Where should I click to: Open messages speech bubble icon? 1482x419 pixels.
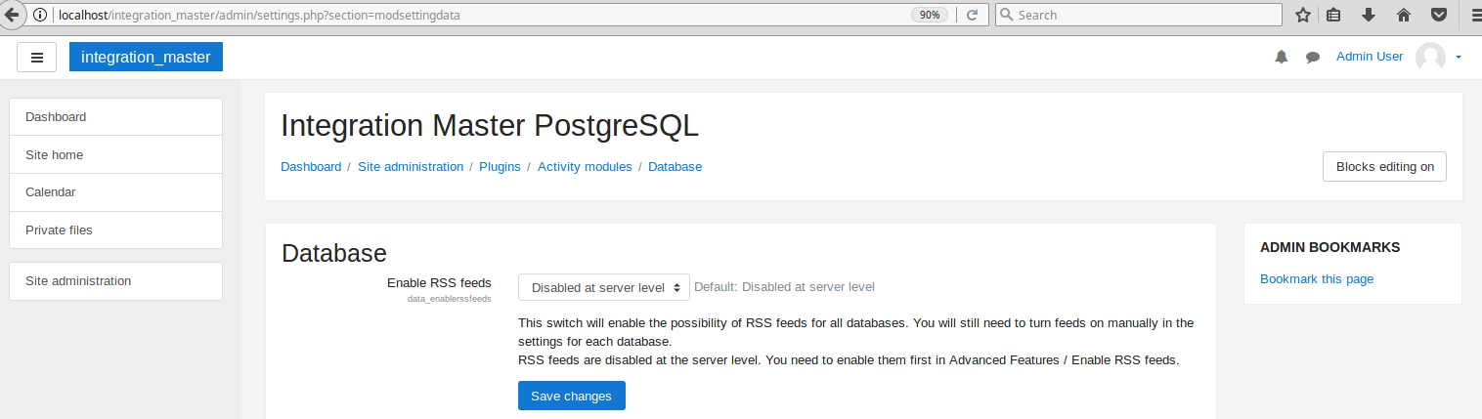pyautogui.click(x=1313, y=58)
